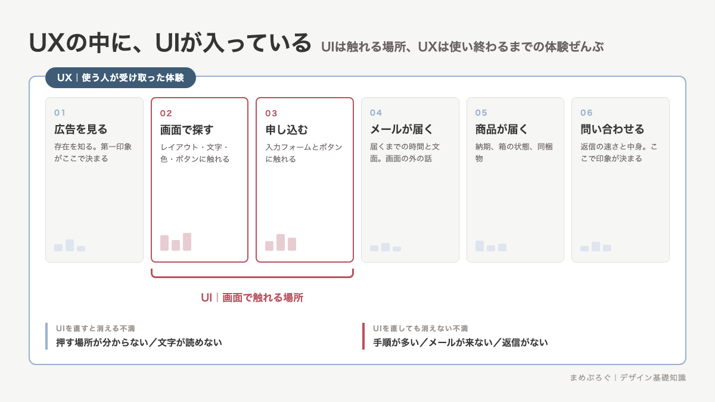Click description '返信の速さと中身。ここで印象が決まる'
The height and width of the screenshot is (402, 715).
[619, 152]
